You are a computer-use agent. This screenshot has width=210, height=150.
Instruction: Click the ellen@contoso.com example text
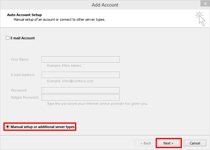pyautogui.click(x=70, y=81)
